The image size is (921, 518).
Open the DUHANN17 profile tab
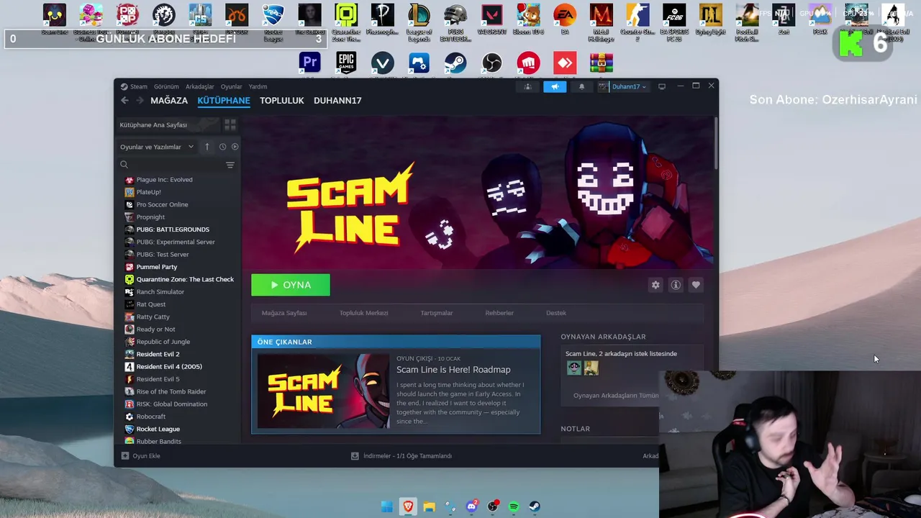pyautogui.click(x=337, y=101)
